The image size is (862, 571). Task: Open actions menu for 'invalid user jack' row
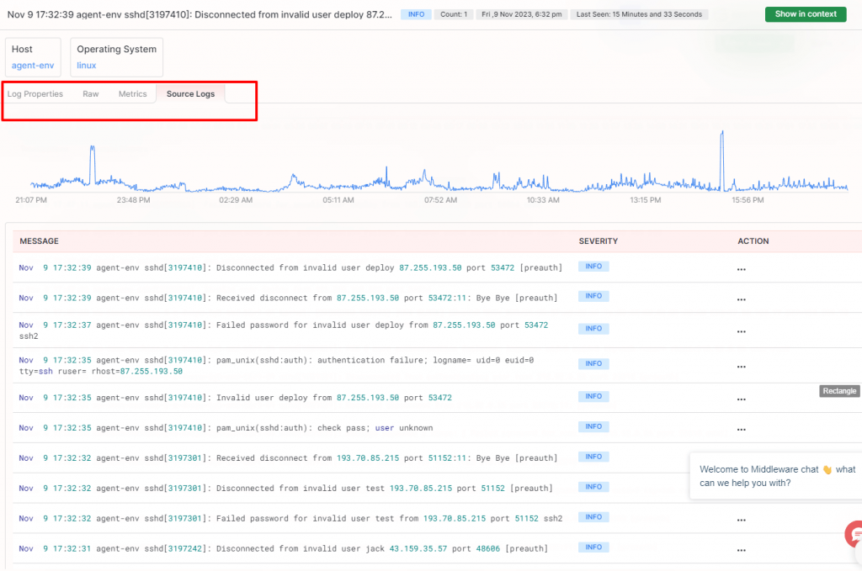click(741, 550)
